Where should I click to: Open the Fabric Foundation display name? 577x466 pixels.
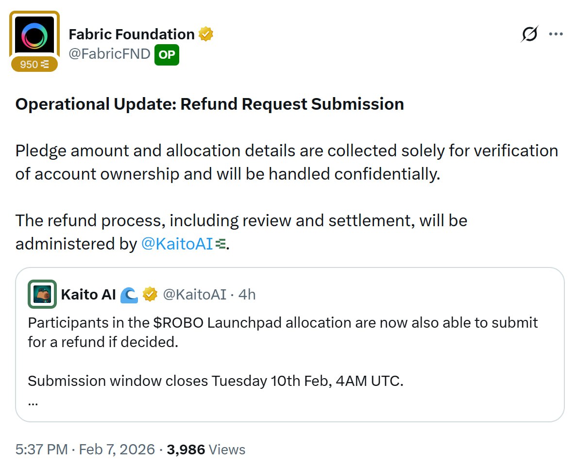[x=132, y=34]
